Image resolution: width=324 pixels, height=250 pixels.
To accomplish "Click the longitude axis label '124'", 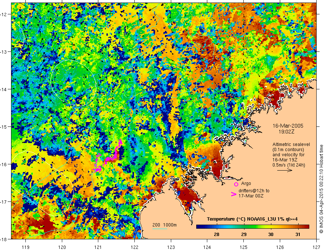I will pos(207,247).
